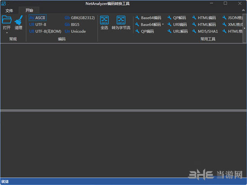Click into the lower text output pane
The height and width of the screenshot is (185, 247).
click(123, 144)
